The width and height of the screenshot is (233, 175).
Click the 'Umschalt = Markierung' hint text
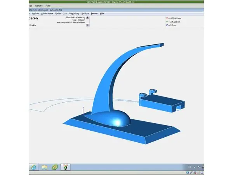coord(76,17)
